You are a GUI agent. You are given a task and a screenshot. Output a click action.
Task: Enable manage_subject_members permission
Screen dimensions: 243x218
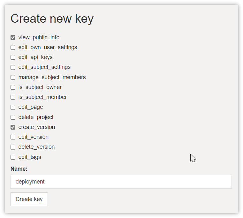click(x=13, y=78)
